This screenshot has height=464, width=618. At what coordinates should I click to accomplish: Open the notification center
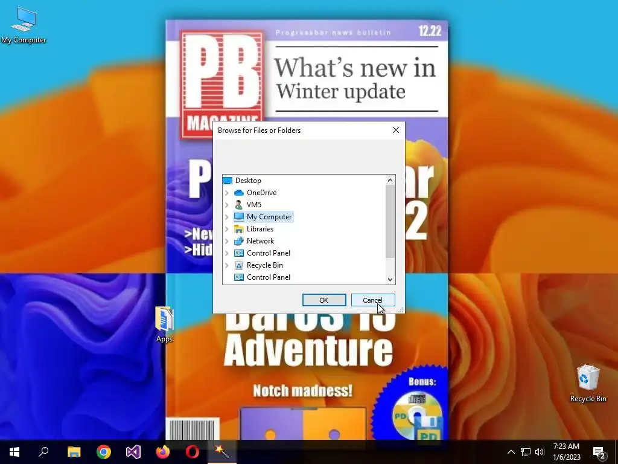[x=599, y=452]
